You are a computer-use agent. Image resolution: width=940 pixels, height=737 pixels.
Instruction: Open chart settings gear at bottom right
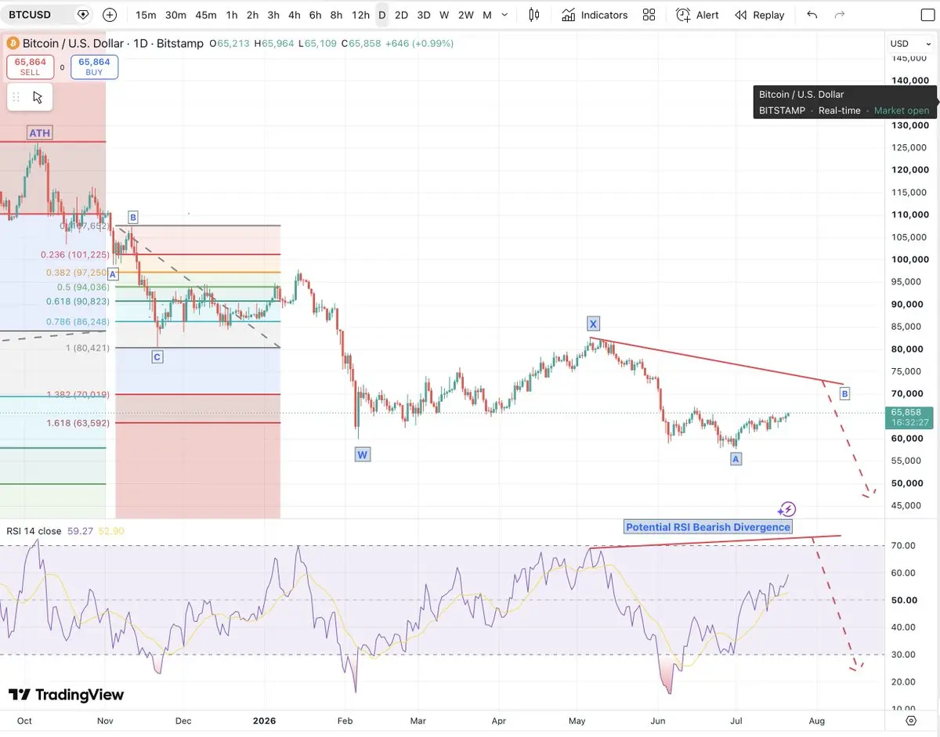click(x=910, y=721)
